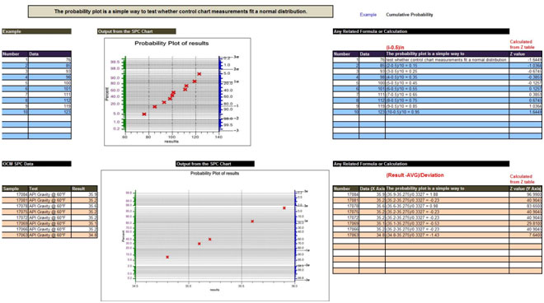Select the sample 17084 cell
Viewport: 544px width, 303px height.
point(15,194)
